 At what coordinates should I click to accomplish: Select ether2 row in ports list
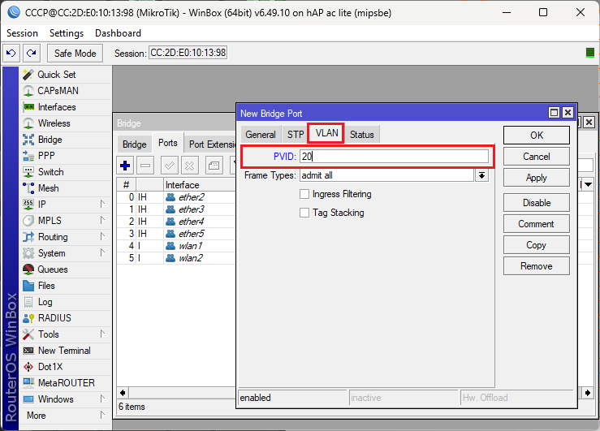[x=176, y=197]
